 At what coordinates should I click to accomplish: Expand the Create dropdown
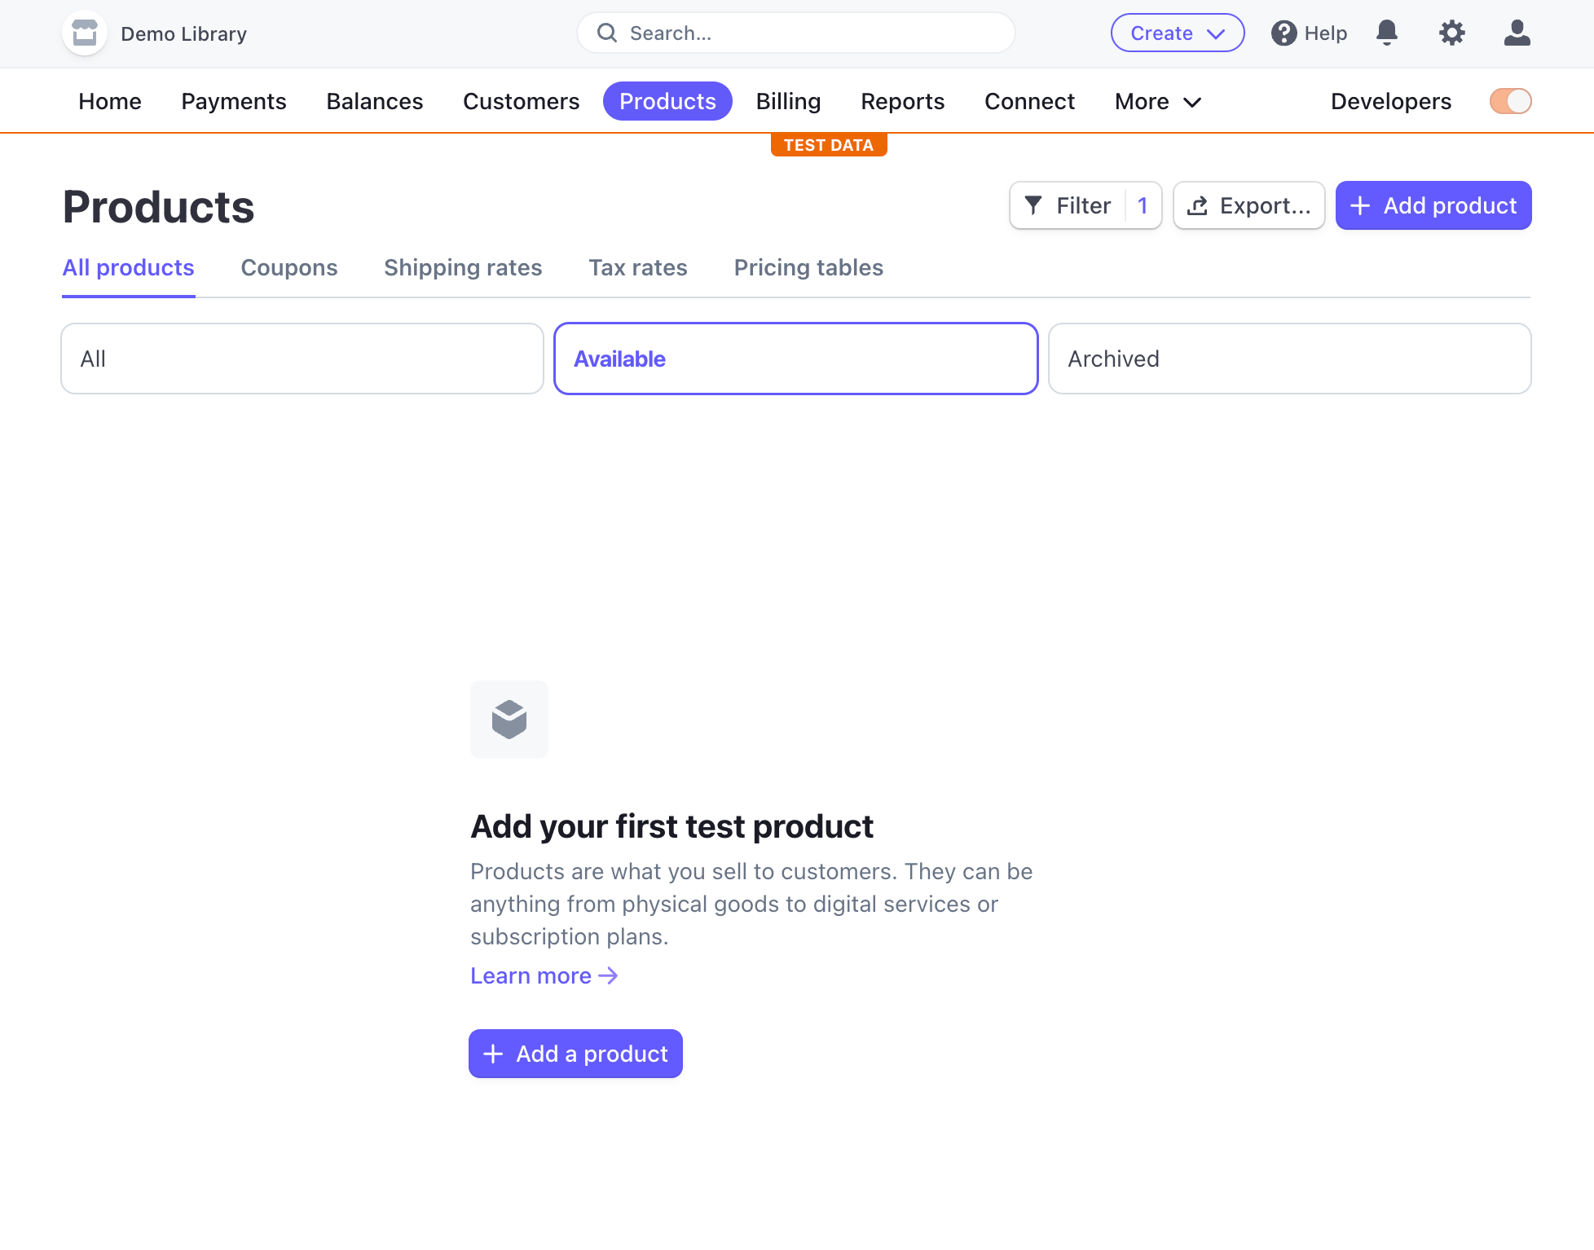[x=1177, y=33]
